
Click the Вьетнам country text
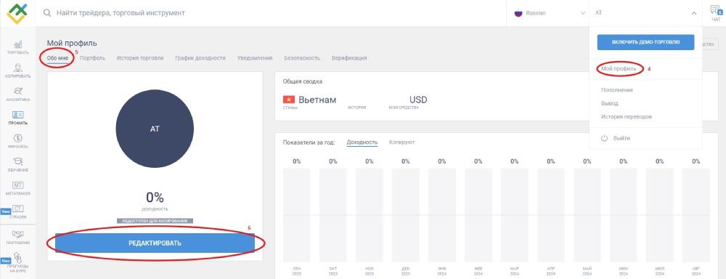click(317, 100)
